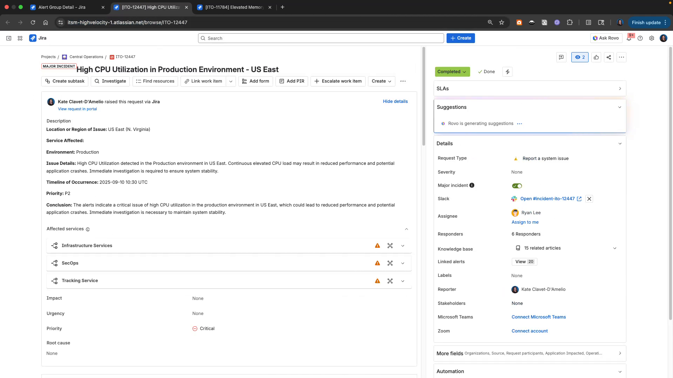Expand the SecOps affected service row

[403, 263]
